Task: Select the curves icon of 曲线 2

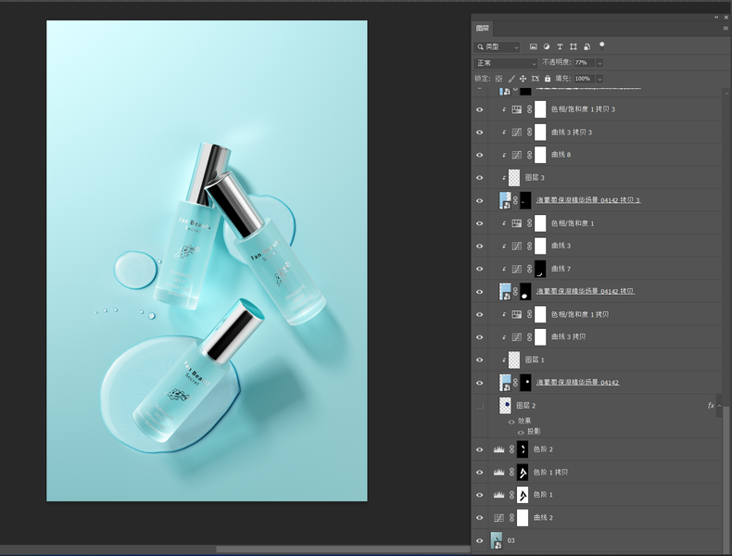Action: point(499,518)
